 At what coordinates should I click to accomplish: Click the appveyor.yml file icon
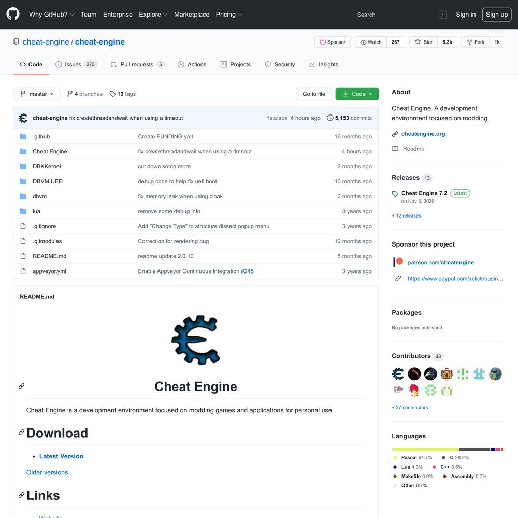[x=23, y=271]
